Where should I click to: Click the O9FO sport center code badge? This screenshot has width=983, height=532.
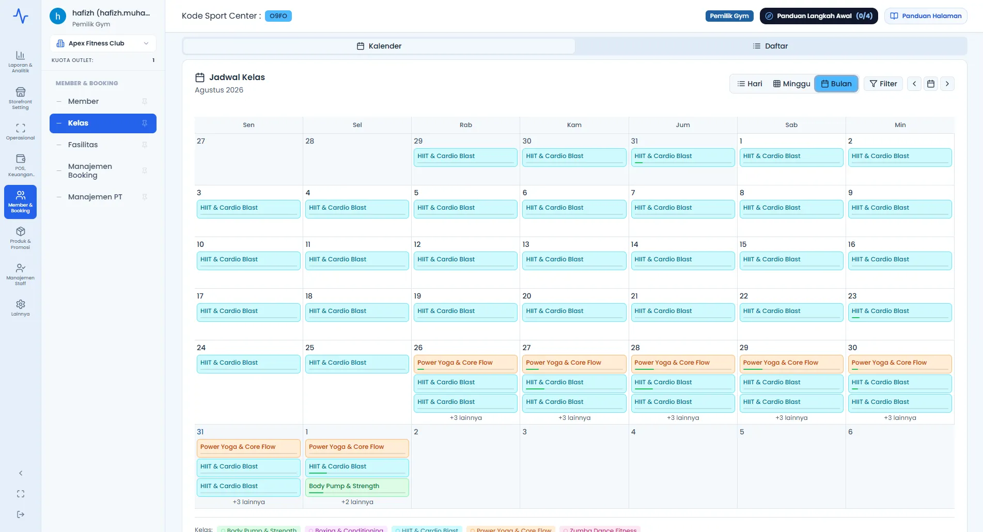click(278, 16)
